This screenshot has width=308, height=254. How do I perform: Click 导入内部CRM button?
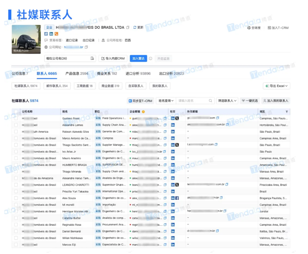click(x=113, y=59)
